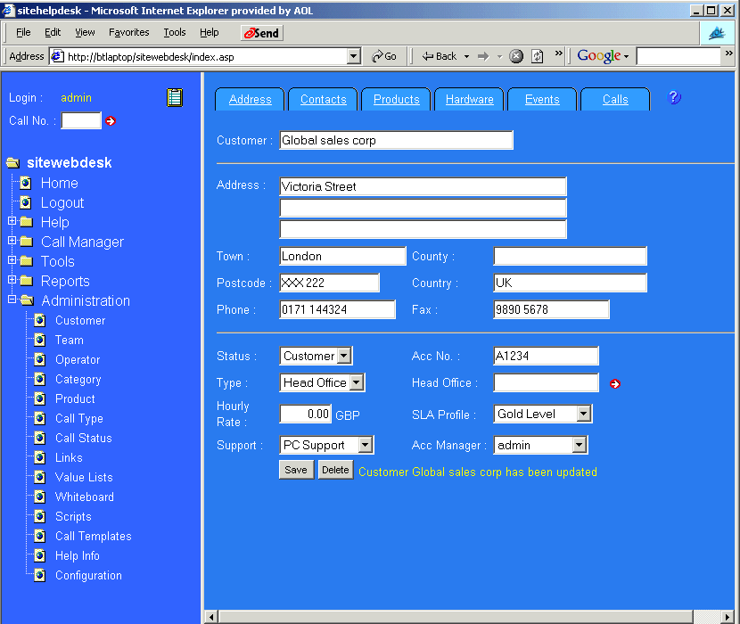740x624 pixels.
Task: Click into the Customer name field
Action: click(x=396, y=140)
